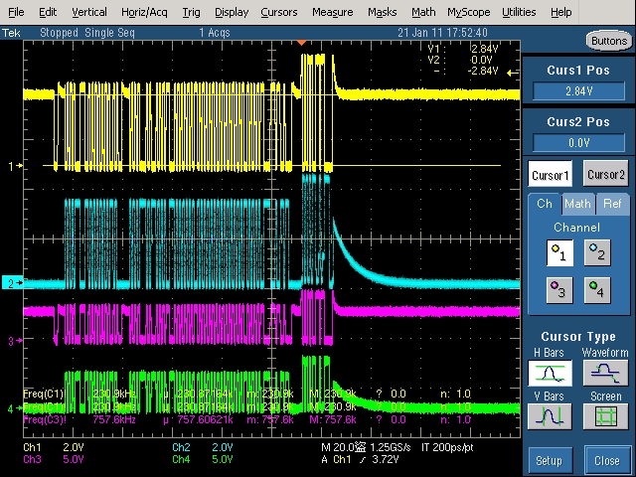The height and width of the screenshot is (477, 636).
Task: Click the Curs2 Pos value field
Action: tap(578, 143)
